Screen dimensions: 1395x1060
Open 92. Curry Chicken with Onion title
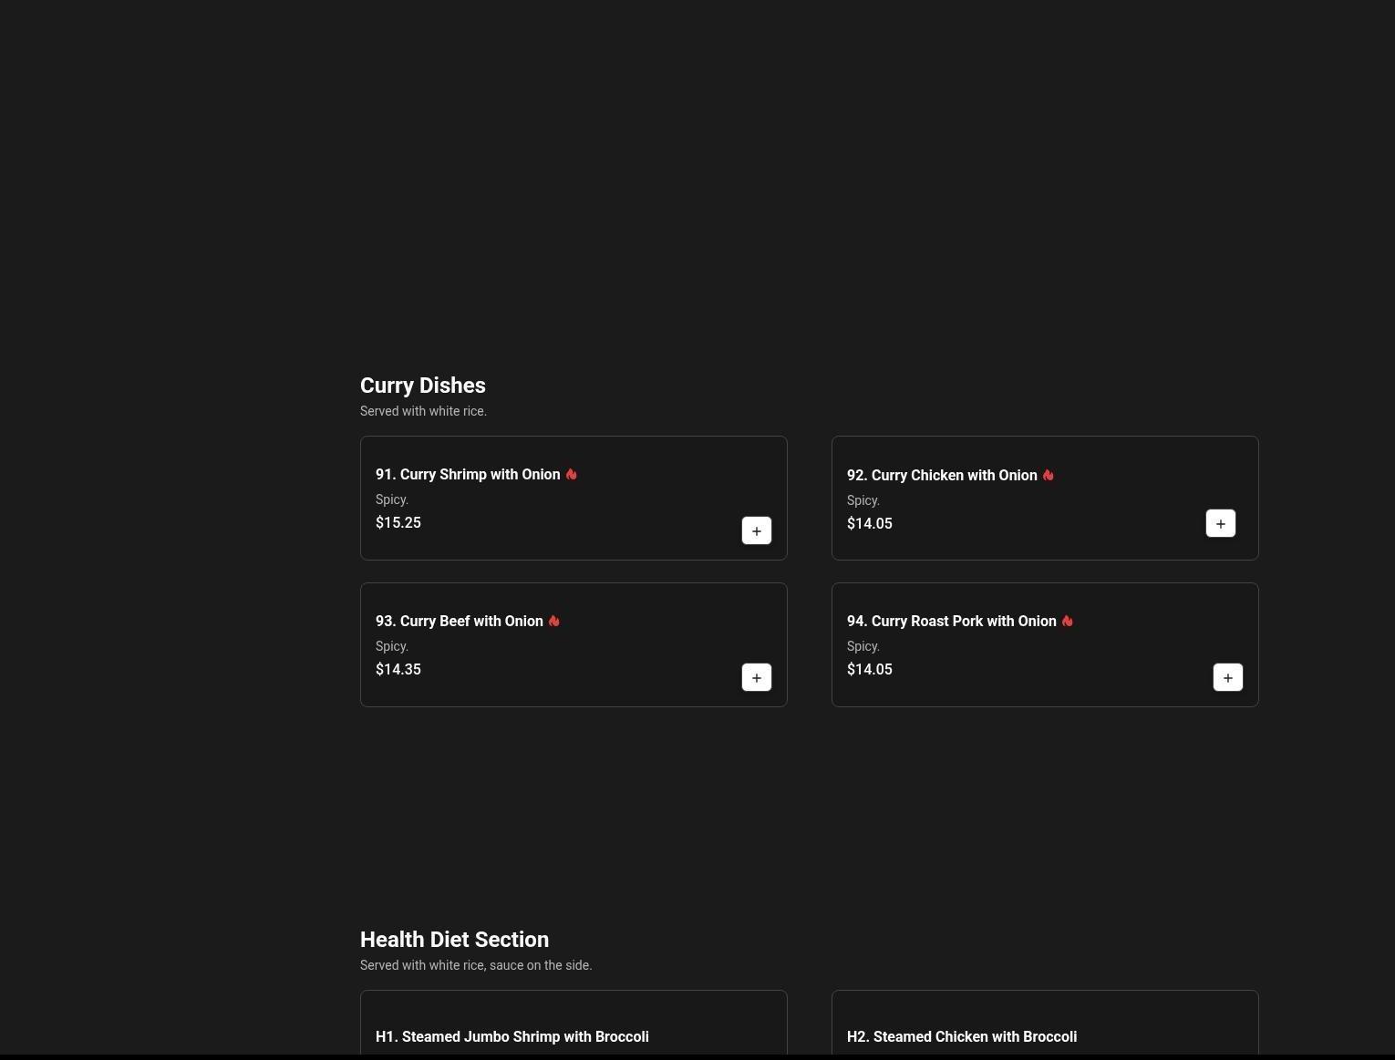tap(941, 475)
